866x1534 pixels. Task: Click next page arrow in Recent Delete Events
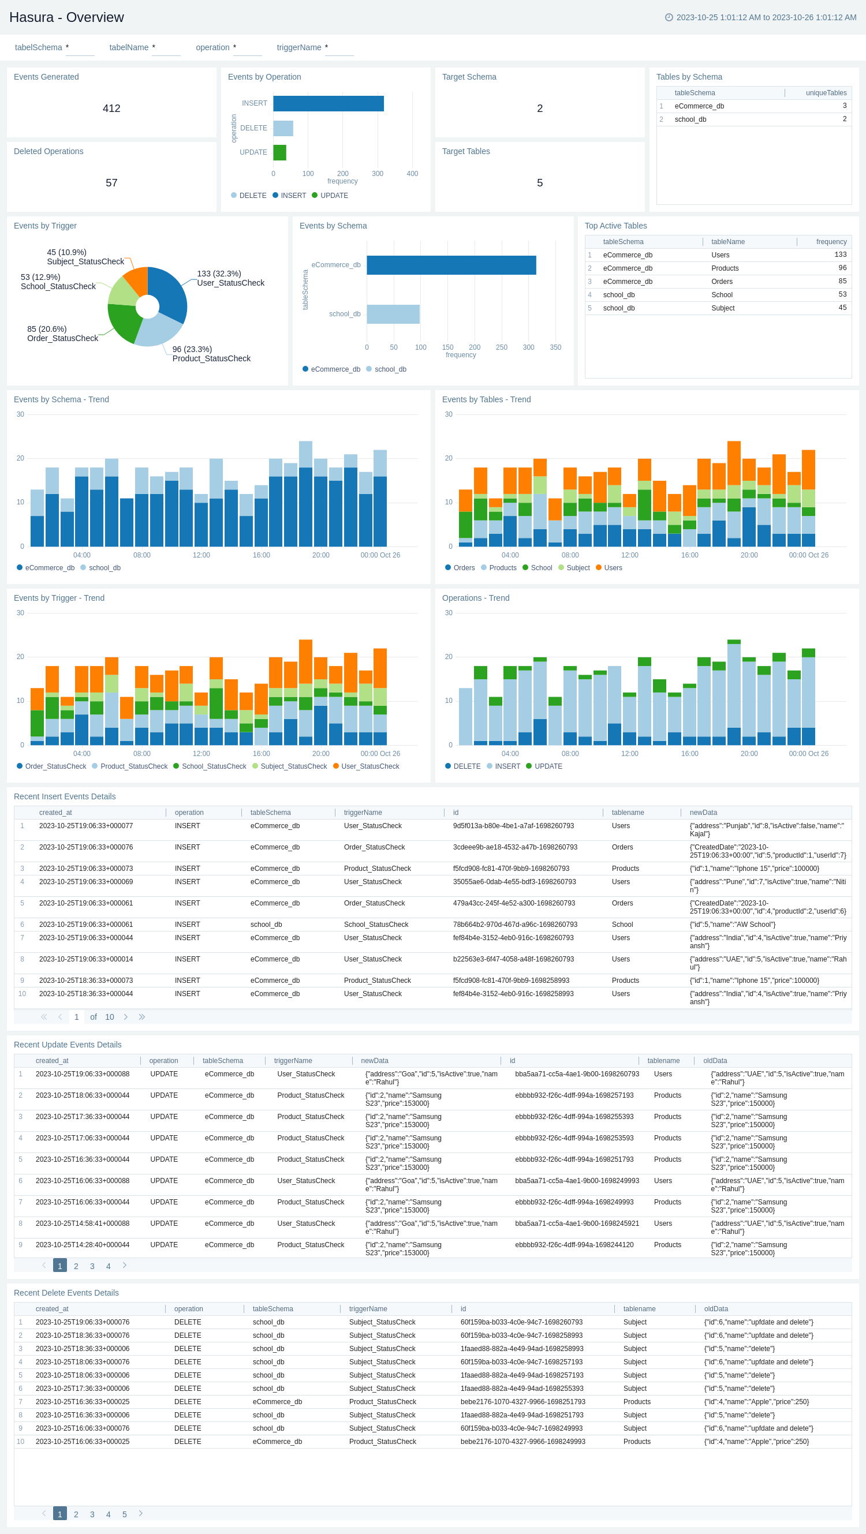140,1513
